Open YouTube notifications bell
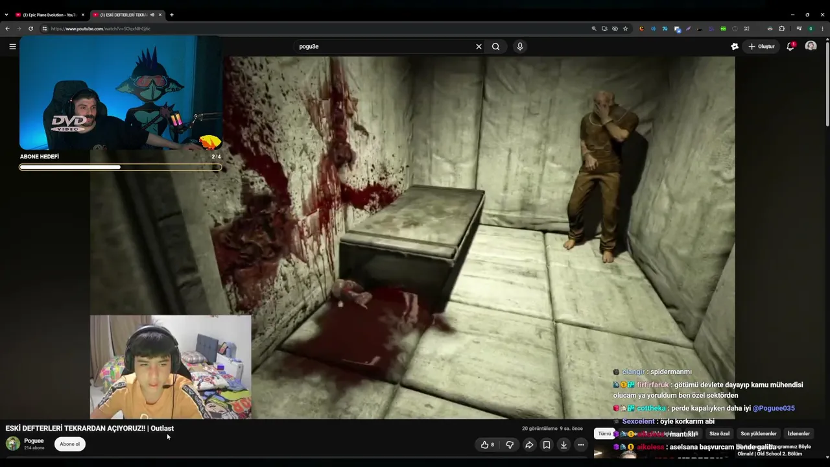The image size is (830, 467). tap(790, 47)
